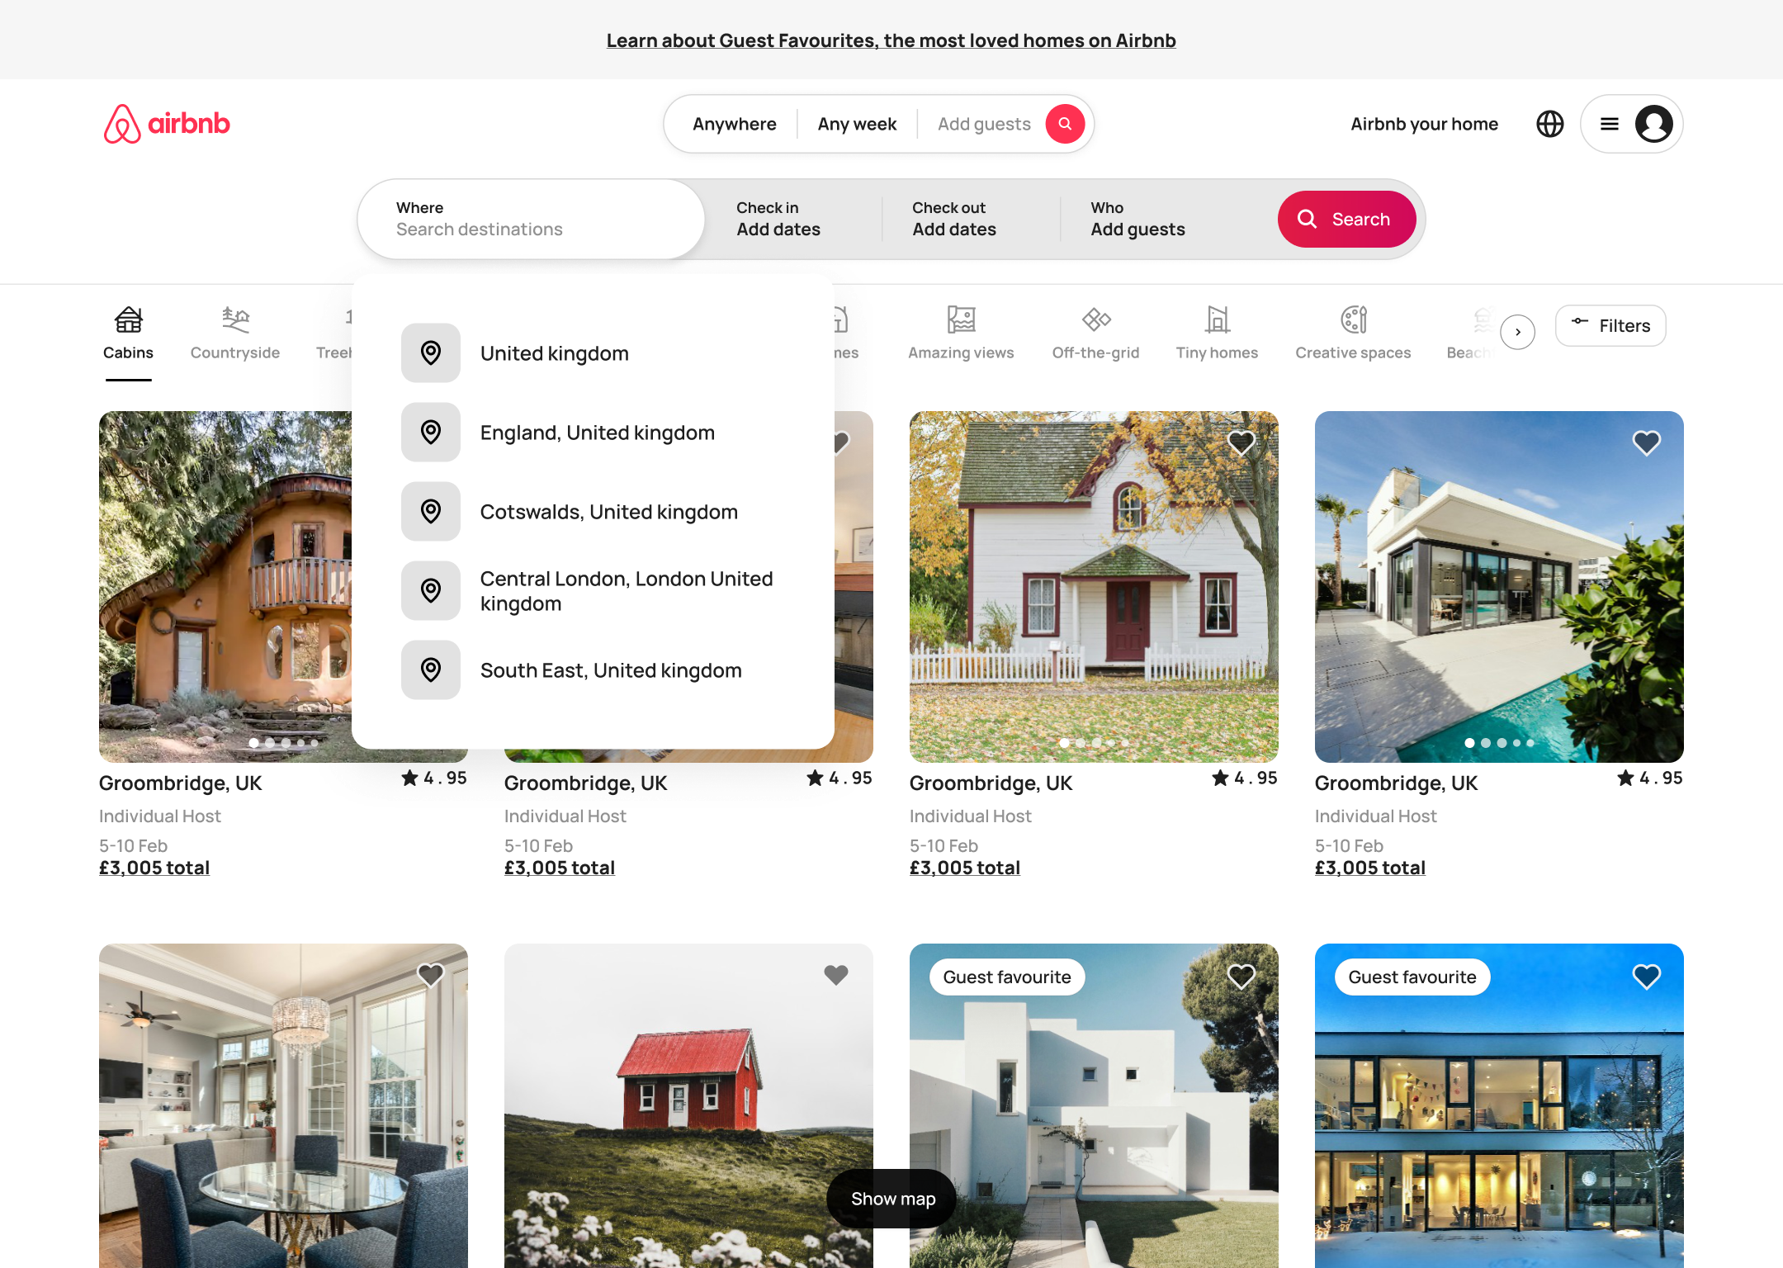Open the Guest Favourites banner link
The width and height of the screenshot is (1783, 1268).
point(891,40)
